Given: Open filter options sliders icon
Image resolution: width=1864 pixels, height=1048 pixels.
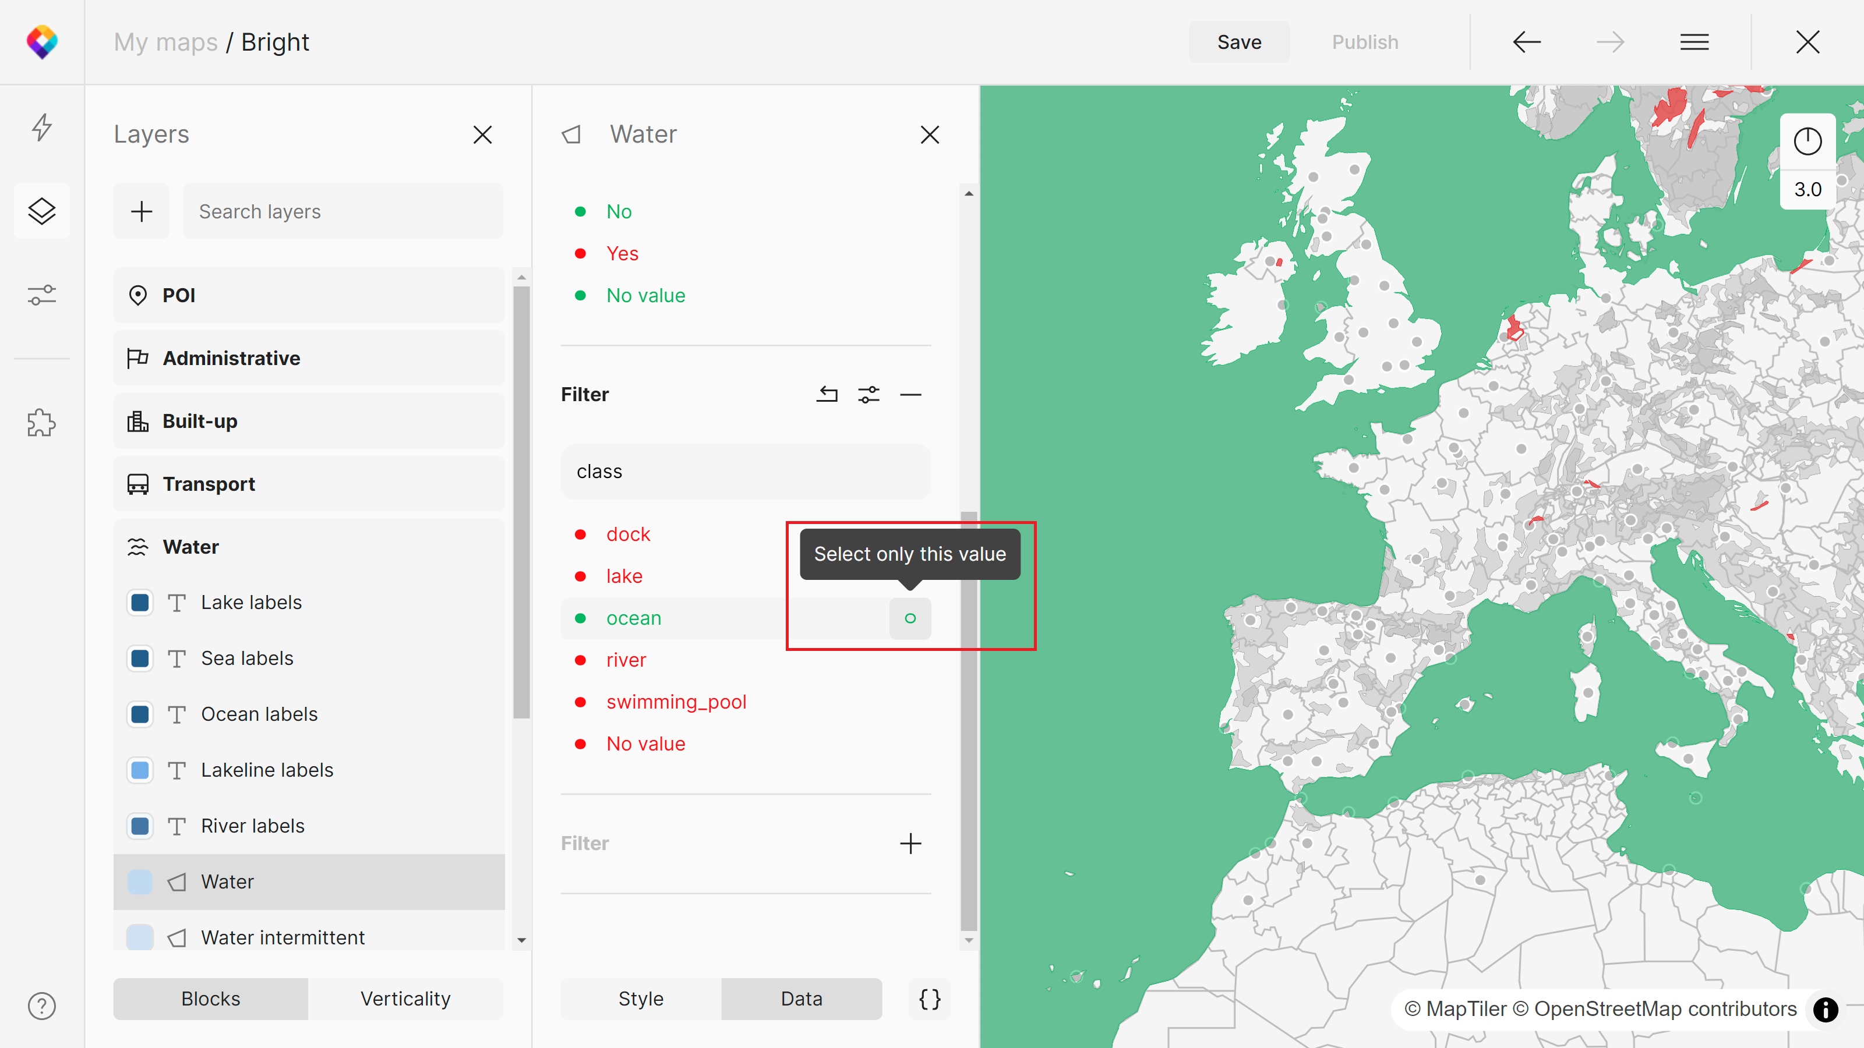Looking at the screenshot, I should (869, 394).
